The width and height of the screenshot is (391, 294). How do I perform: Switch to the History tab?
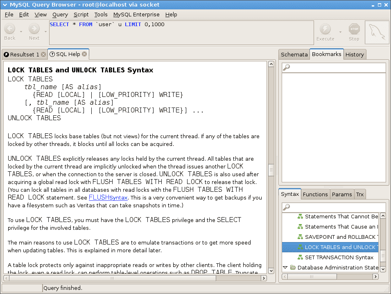tap(355, 54)
